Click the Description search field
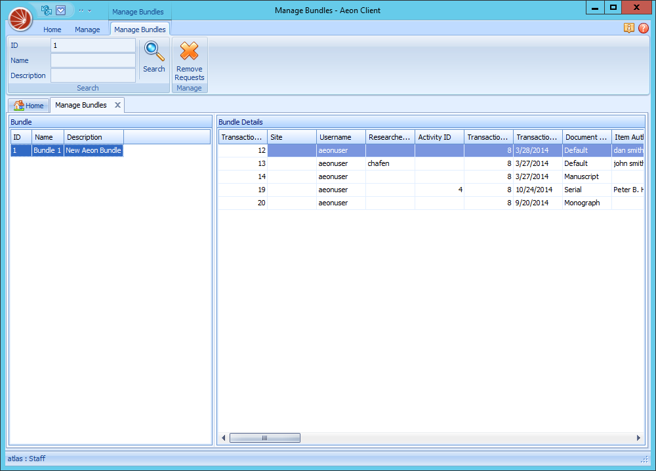656x471 pixels. [92, 75]
